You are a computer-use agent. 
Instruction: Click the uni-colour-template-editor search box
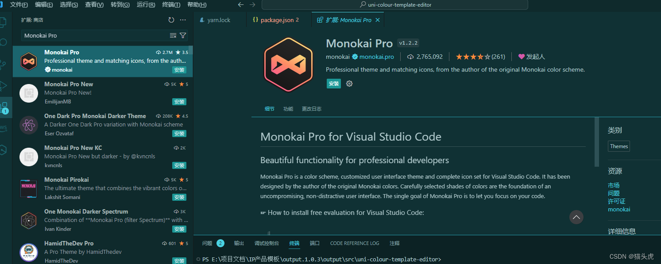[x=394, y=5]
